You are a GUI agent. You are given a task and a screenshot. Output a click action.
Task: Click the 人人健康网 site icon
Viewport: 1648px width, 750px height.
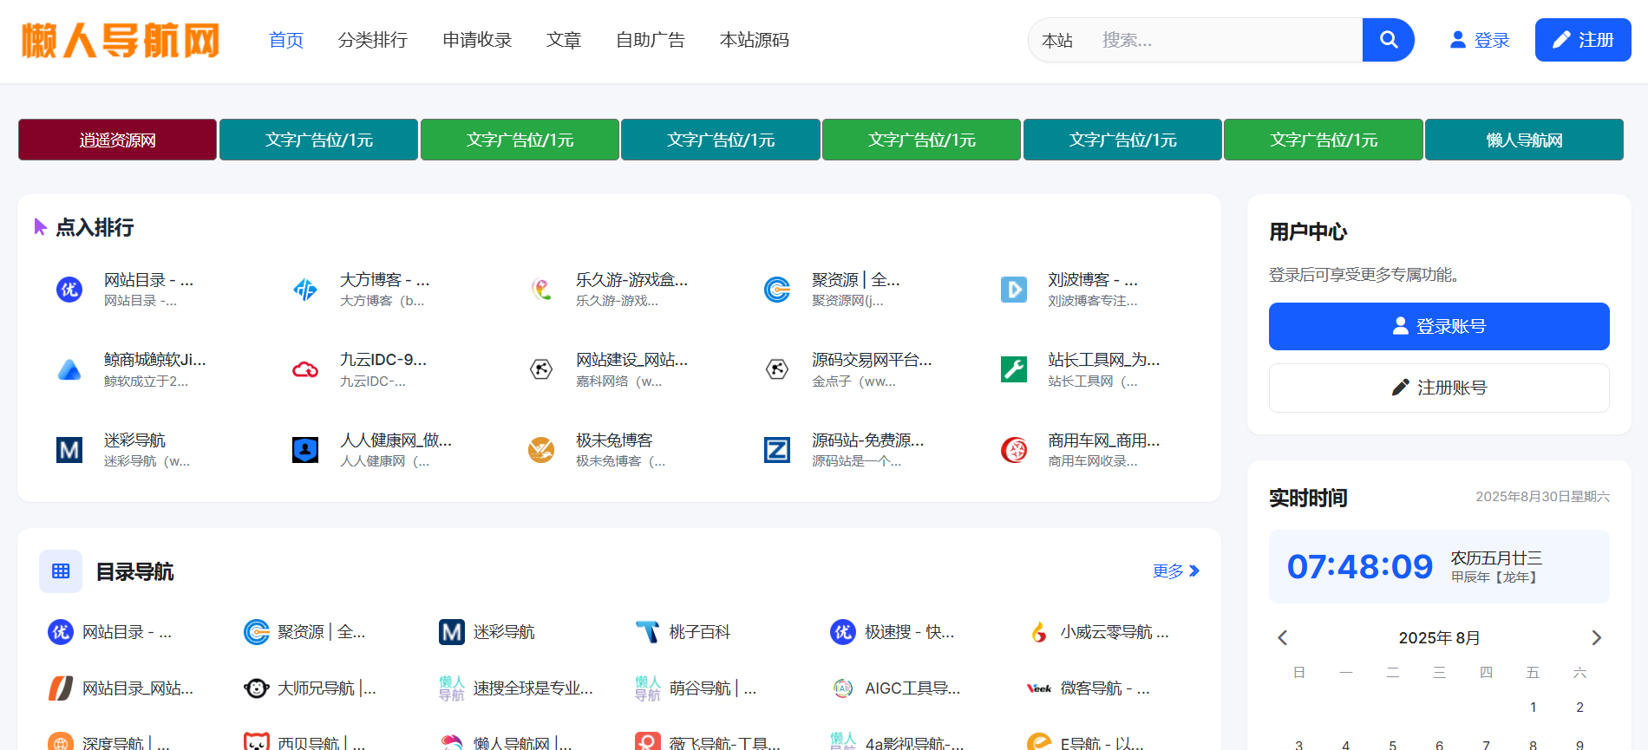click(305, 450)
